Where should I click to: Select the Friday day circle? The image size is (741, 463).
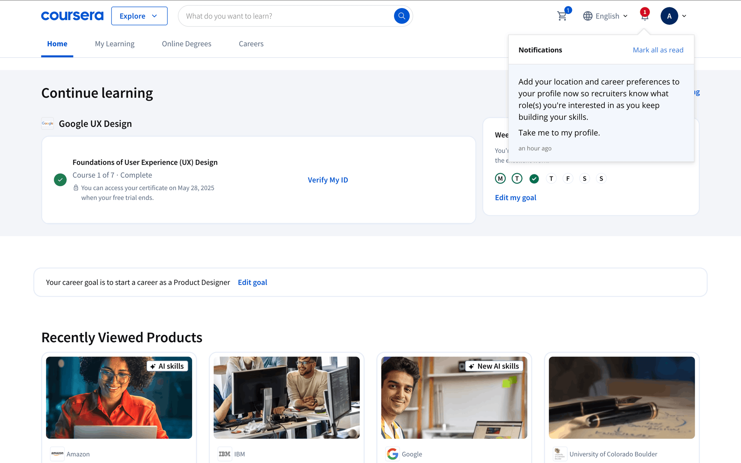point(568,179)
